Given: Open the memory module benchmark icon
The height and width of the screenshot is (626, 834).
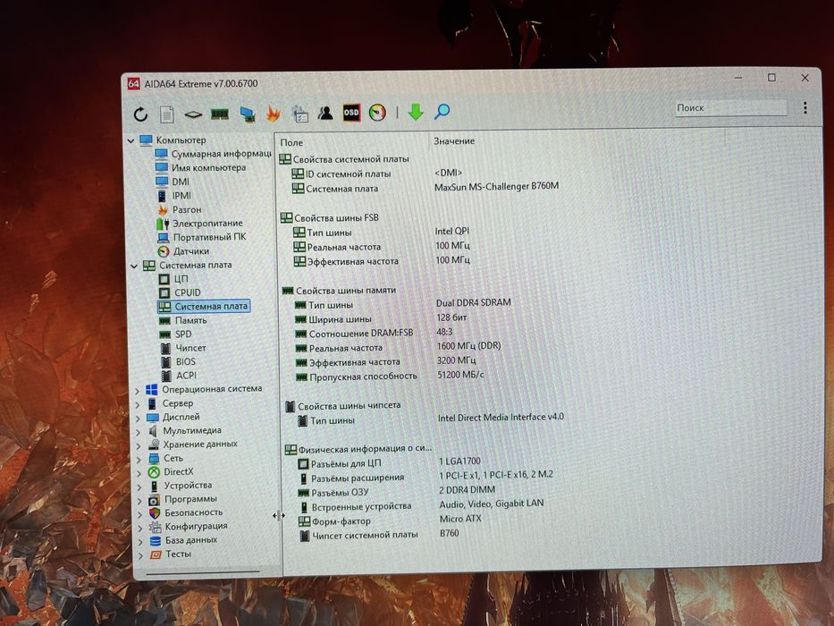Looking at the screenshot, I should tap(220, 114).
